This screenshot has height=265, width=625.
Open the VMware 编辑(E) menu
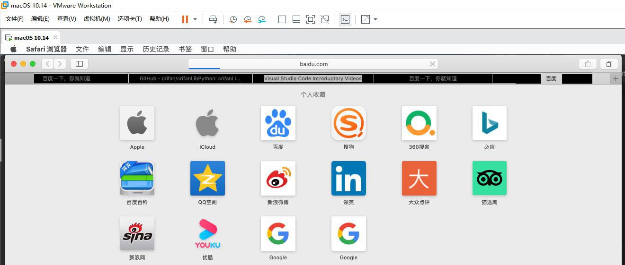40,19
